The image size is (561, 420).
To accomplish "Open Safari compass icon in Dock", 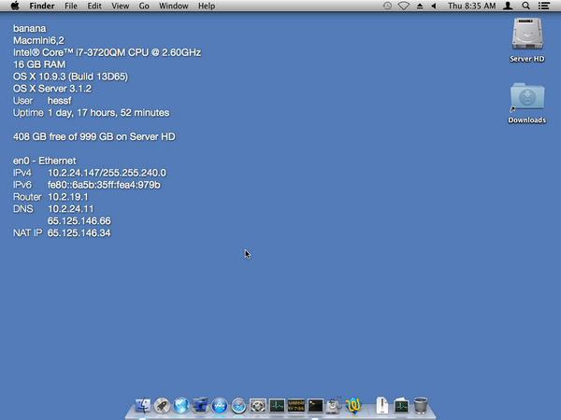I will [x=238, y=406].
